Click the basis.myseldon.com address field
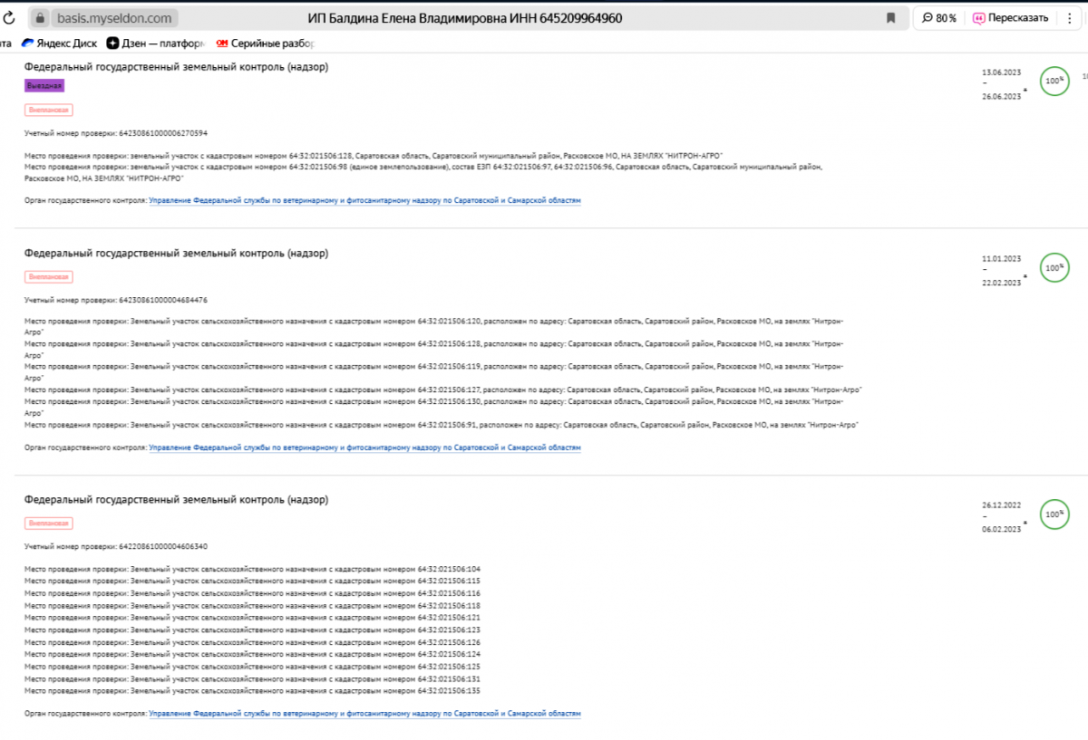 tap(113, 18)
